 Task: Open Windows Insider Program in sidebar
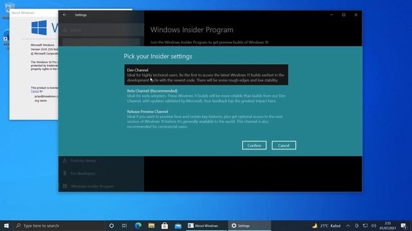pyautogui.click(x=101, y=186)
